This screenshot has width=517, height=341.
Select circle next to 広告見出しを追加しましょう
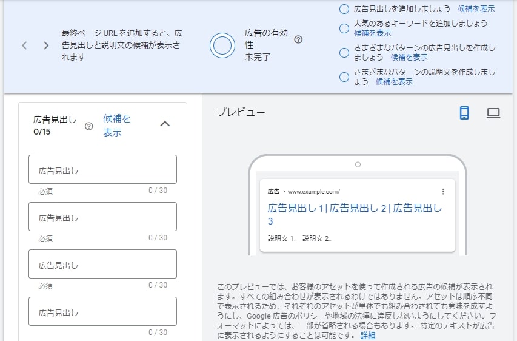point(344,9)
